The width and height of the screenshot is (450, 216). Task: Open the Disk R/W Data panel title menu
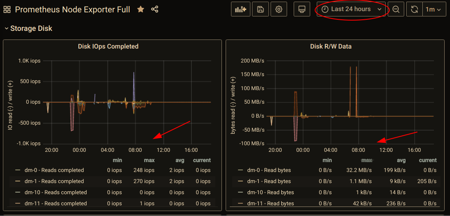pos(331,46)
